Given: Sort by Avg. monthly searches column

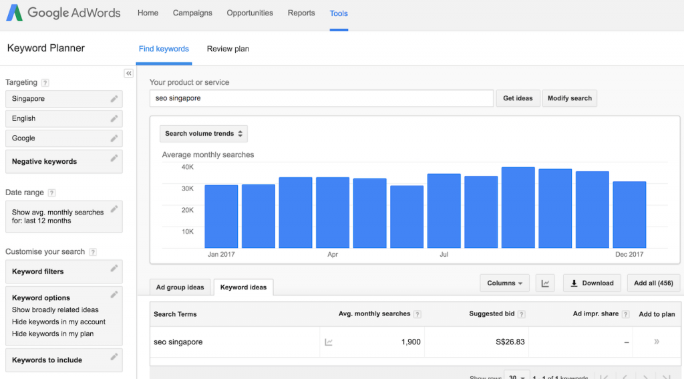Looking at the screenshot, I should (x=374, y=314).
